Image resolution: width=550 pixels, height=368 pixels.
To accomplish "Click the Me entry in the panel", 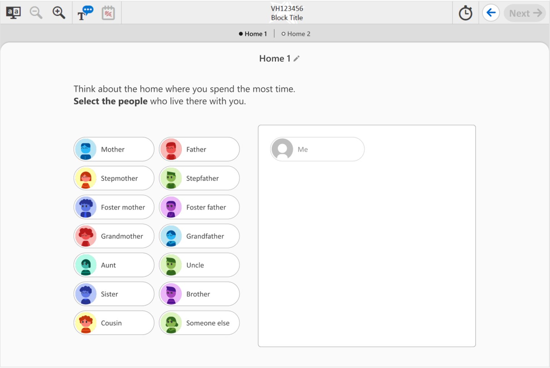I will coord(317,150).
